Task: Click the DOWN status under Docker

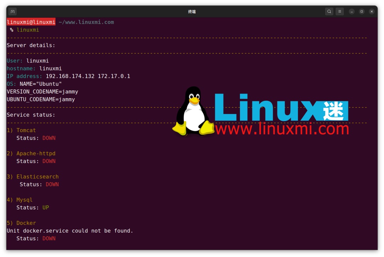Action: pos(49,239)
